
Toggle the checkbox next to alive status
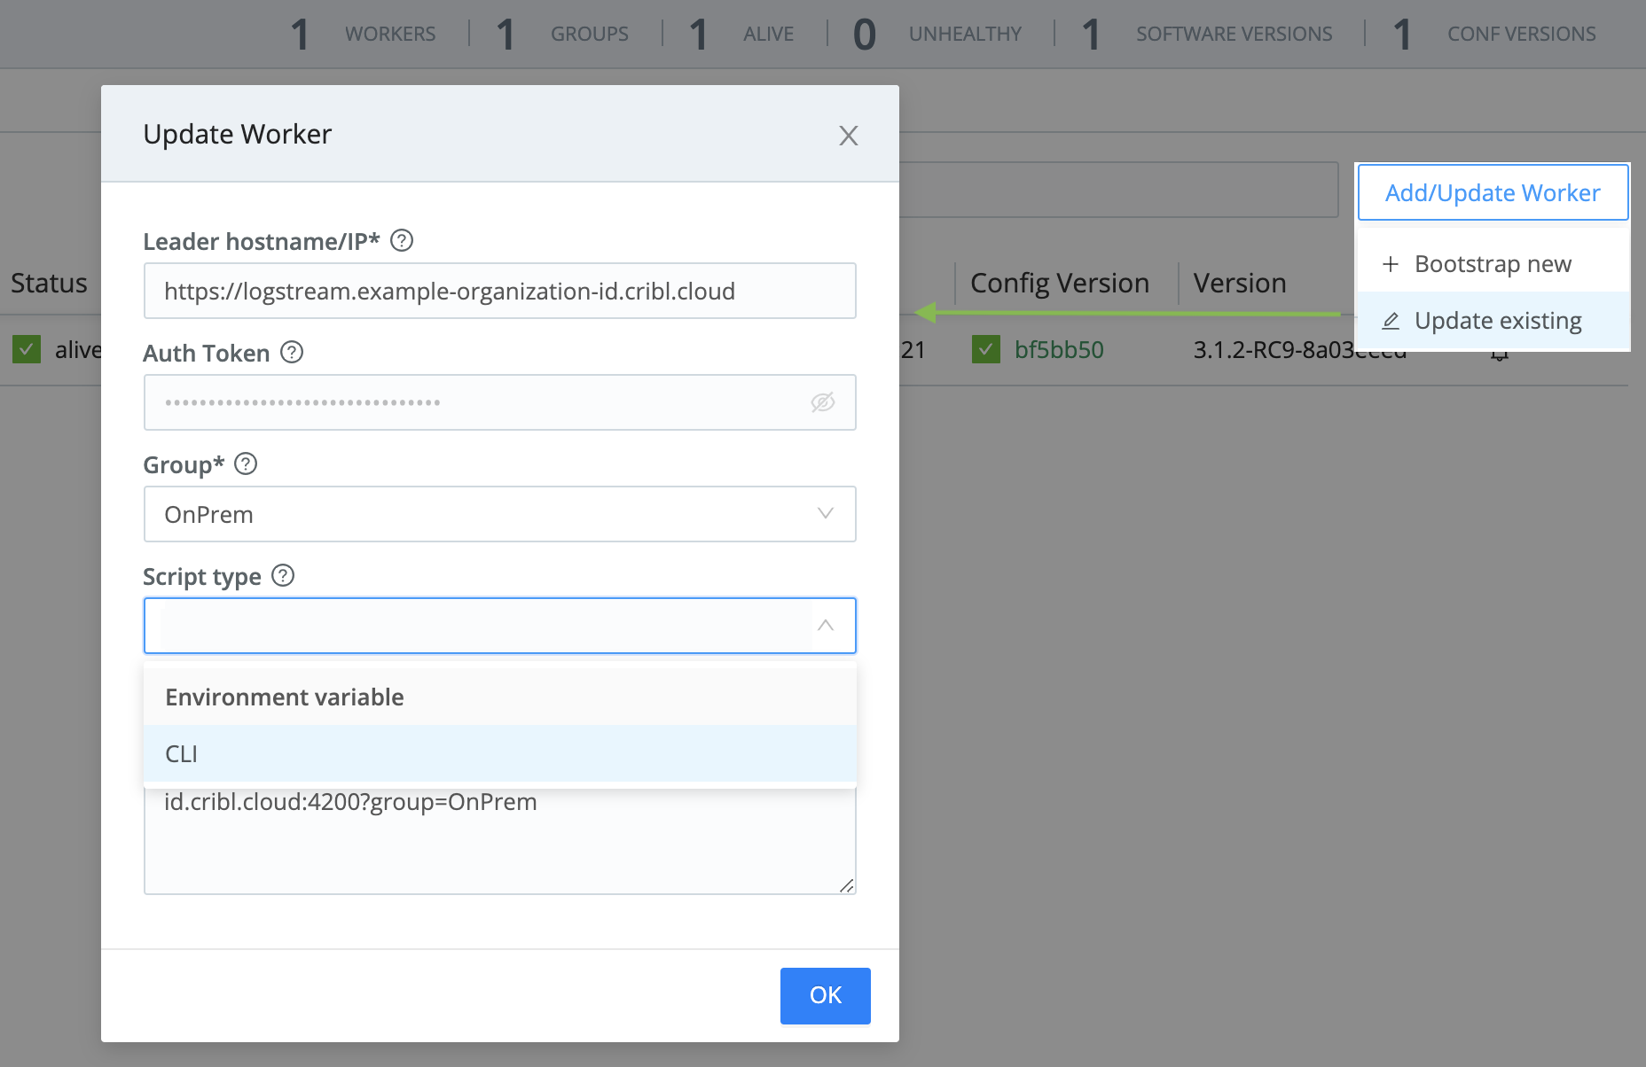point(26,349)
